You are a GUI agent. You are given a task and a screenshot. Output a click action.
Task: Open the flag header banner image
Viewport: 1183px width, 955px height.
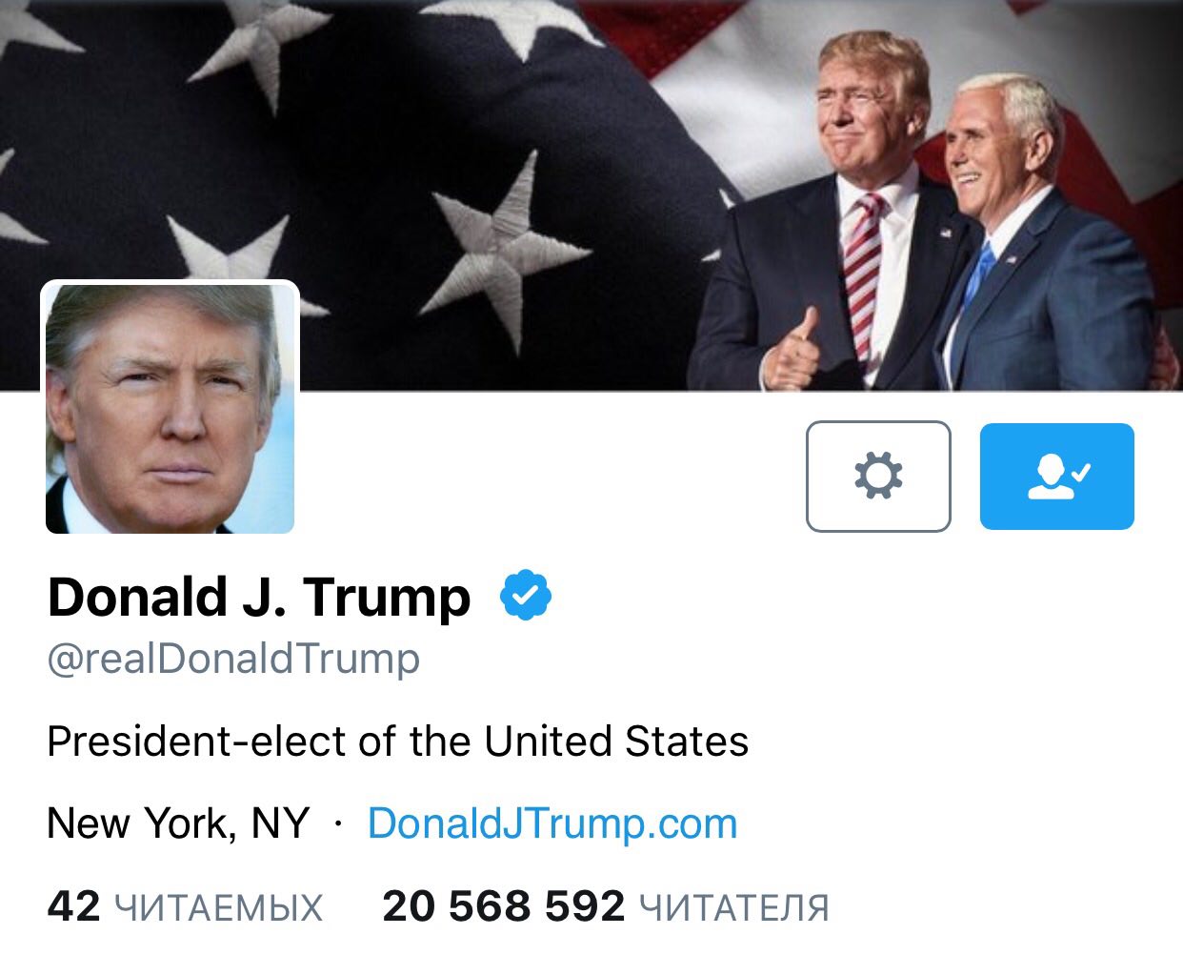(591, 194)
